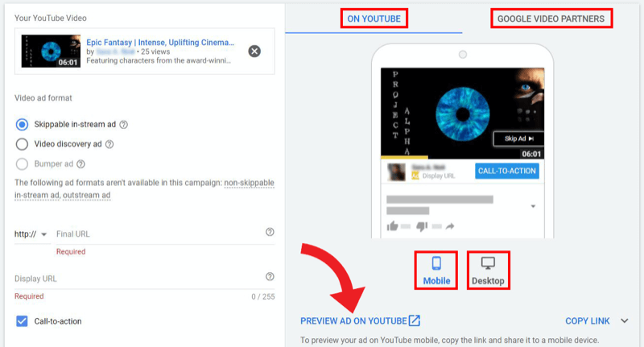Click into the Display URL input field
The image size is (644, 347).
click(x=145, y=279)
